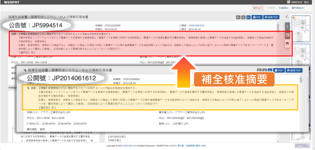Click the A- decrease font size button
Image resolution: width=315 pixels, height=150 pixels.
click(238, 17)
